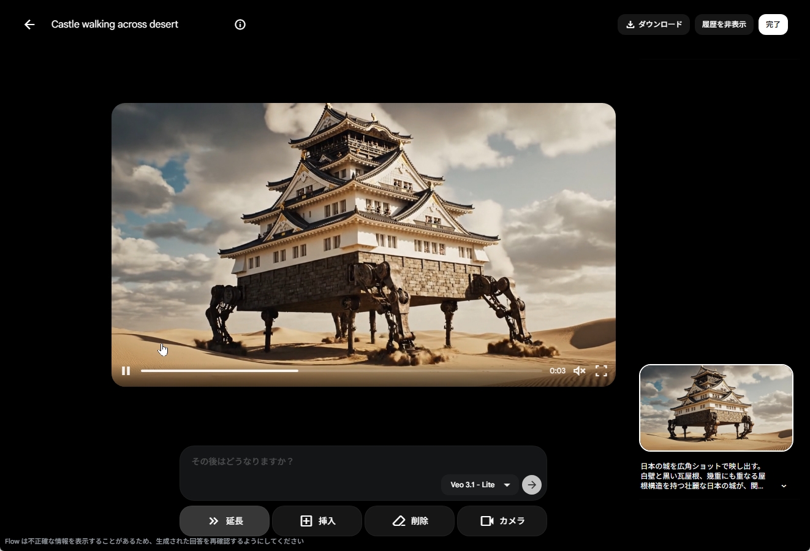Click the 完了 done button
This screenshot has width=810, height=551.
pyautogui.click(x=773, y=25)
